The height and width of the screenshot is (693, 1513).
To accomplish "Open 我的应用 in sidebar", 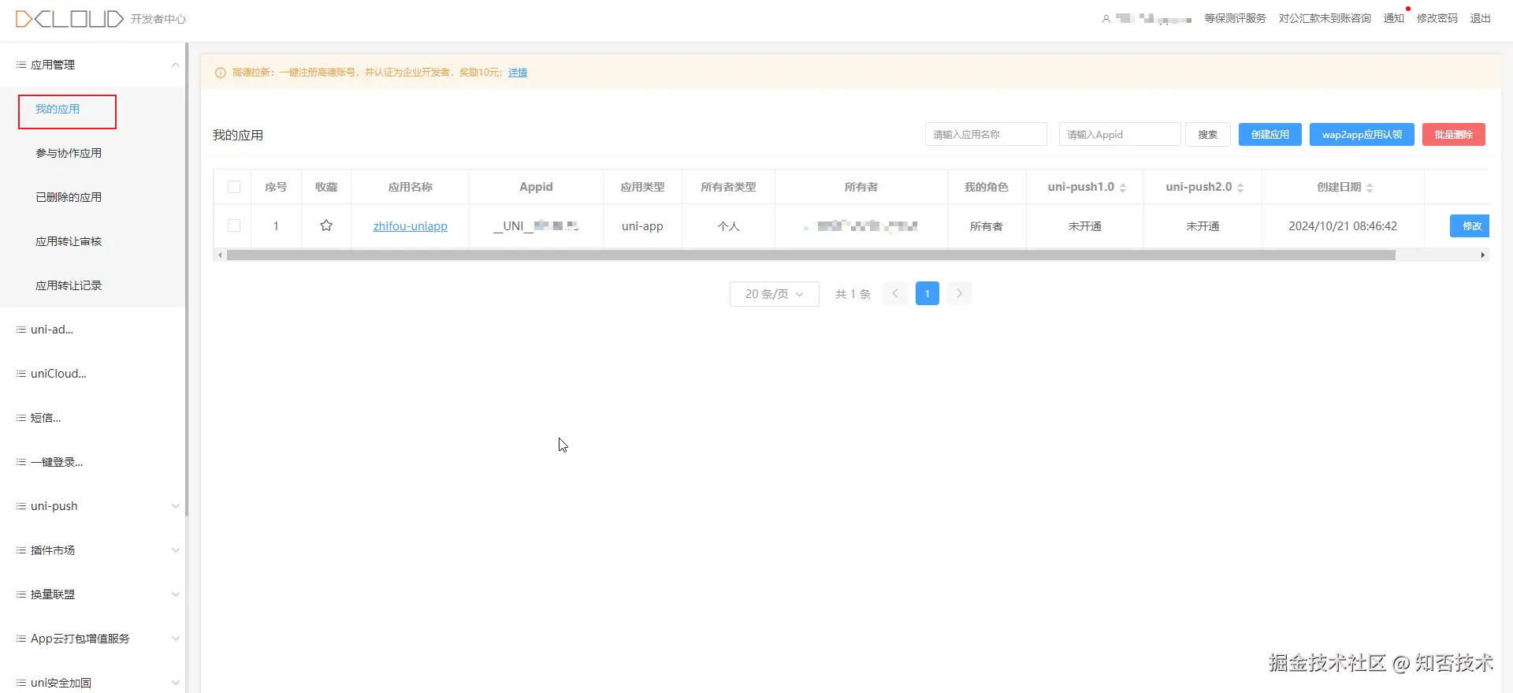I will (58, 109).
